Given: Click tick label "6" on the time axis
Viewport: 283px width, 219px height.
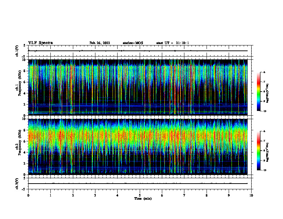Looking at the screenshot, I should [162, 195].
